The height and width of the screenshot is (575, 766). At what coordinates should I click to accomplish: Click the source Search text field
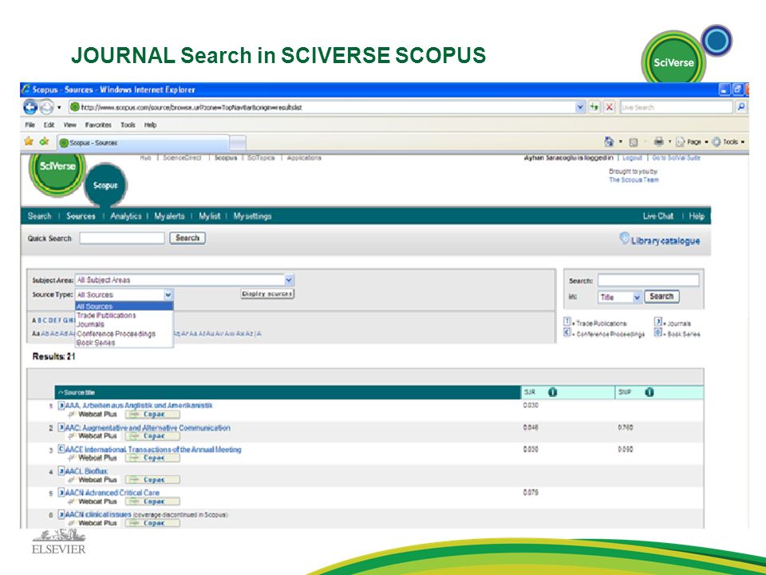click(648, 280)
